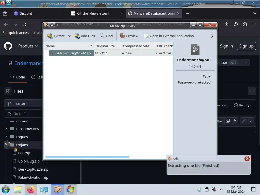260x195 pixels.
Task: Sort by Compressed Size column
Action: [x=138, y=46]
